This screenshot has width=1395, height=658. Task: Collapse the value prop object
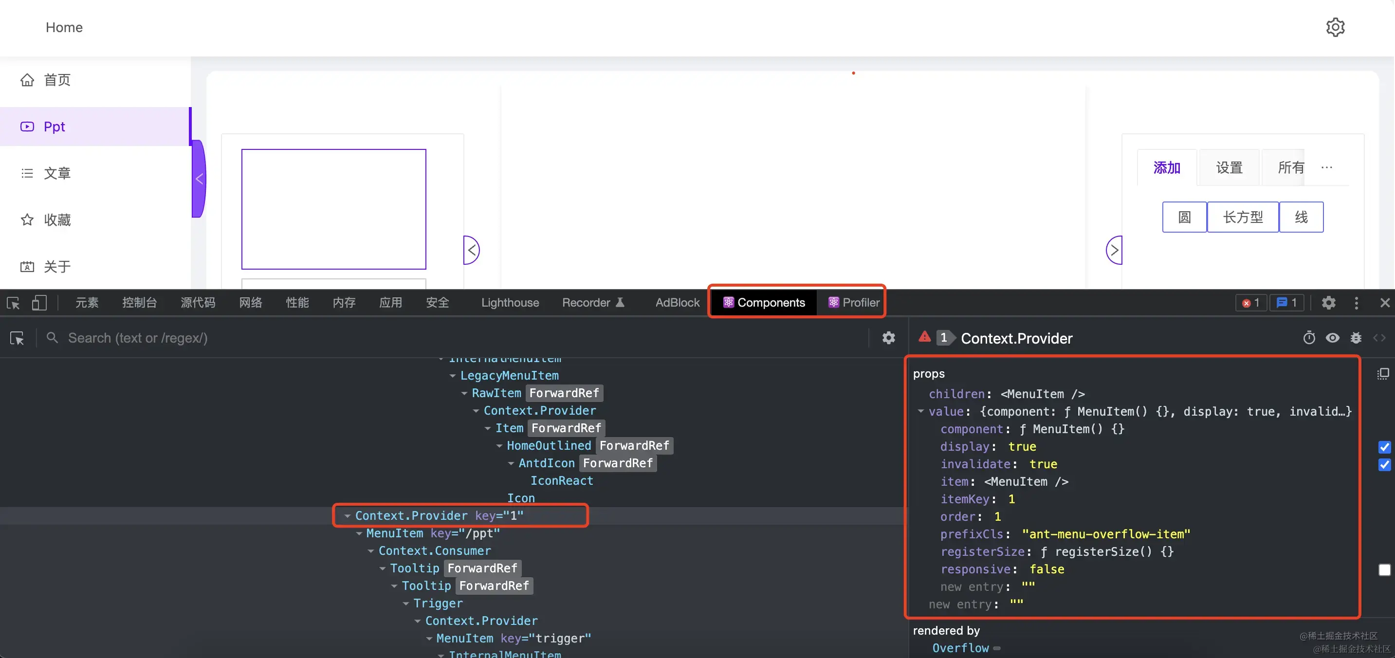click(x=920, y=411)
